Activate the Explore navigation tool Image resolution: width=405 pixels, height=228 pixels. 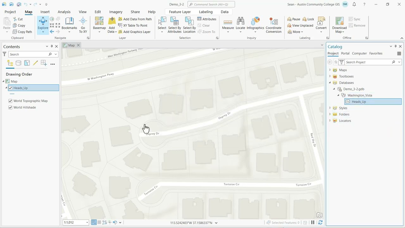tap(43, 25)
